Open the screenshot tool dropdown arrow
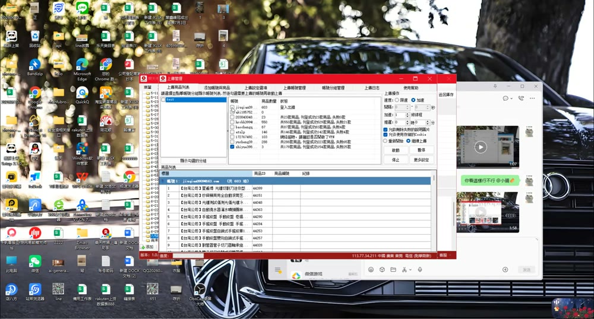Screen dimensions: 594x319 pyautogui.click(x=410, y=270)
